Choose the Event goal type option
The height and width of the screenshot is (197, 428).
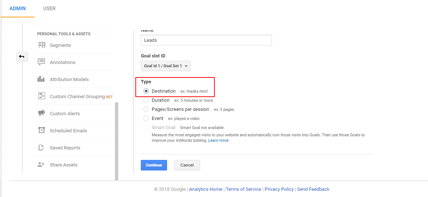point(146,118)
